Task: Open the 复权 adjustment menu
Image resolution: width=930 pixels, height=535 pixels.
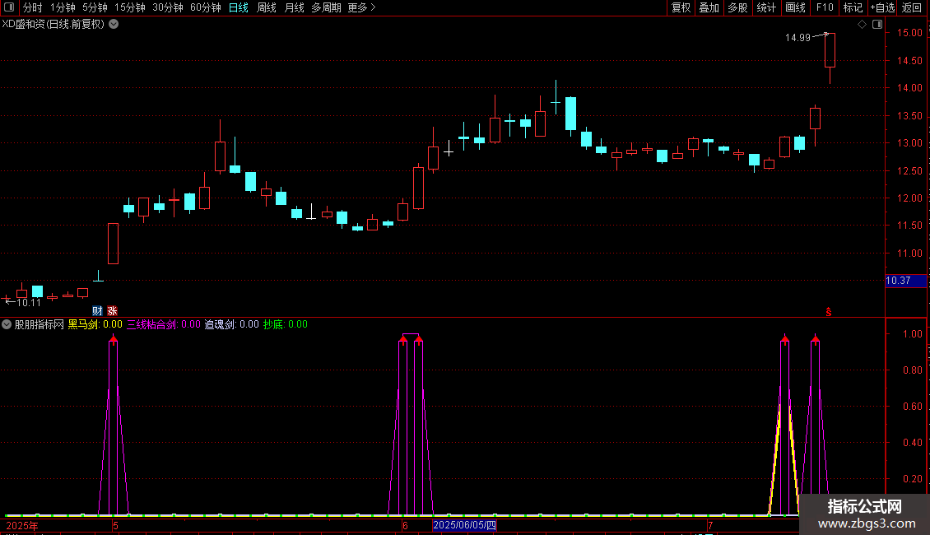Action: (x=681, y=7)
